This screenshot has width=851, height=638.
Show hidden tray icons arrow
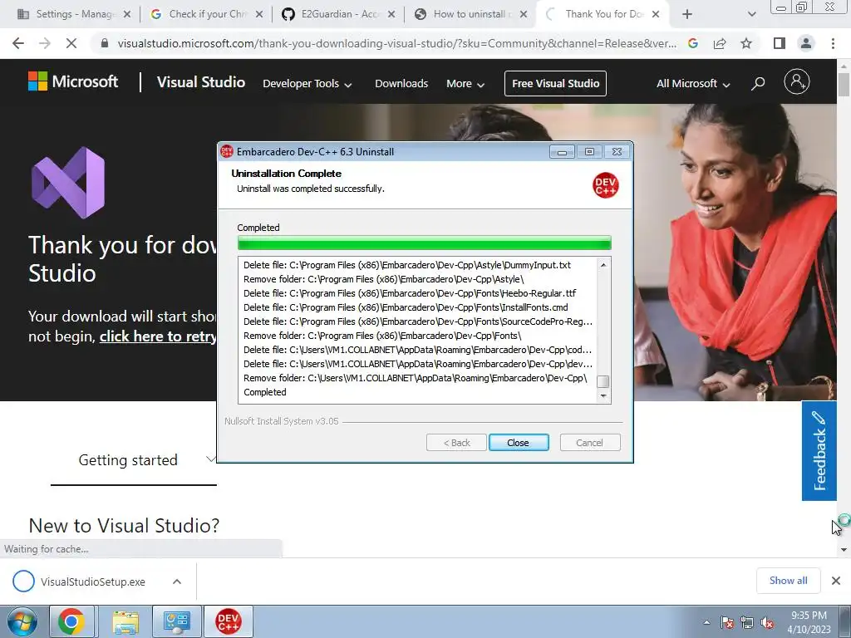pyautogui.click(x=706, y=622)
